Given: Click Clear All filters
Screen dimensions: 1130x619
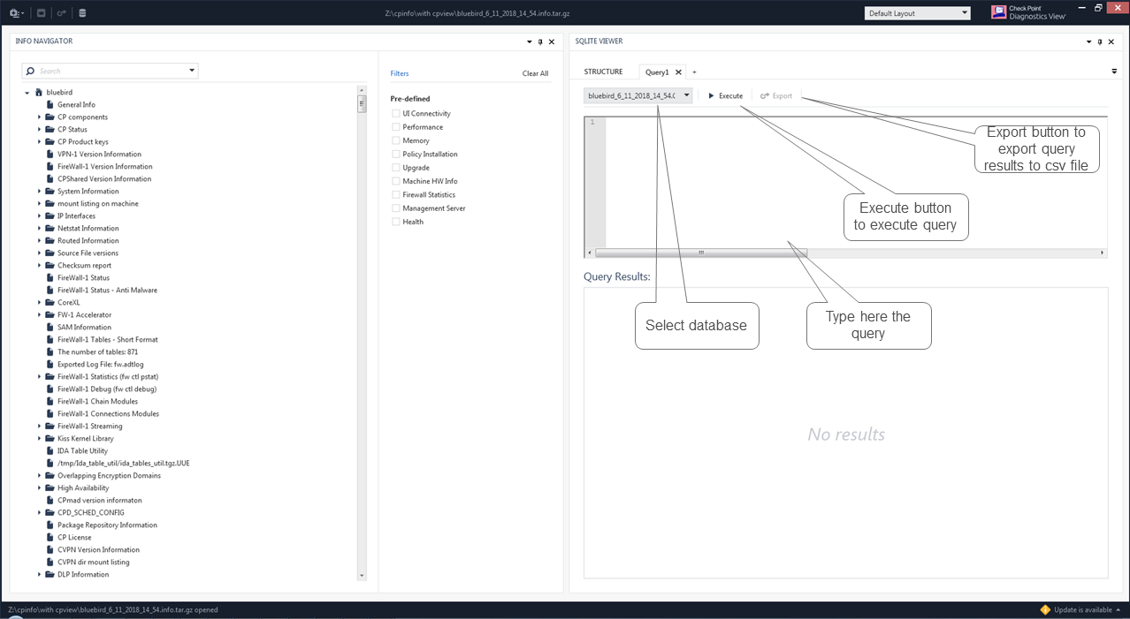Looking at the screenshot, I should 535,73.
